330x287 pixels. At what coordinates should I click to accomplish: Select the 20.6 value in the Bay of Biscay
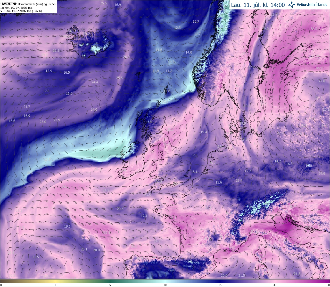point(120,209)
